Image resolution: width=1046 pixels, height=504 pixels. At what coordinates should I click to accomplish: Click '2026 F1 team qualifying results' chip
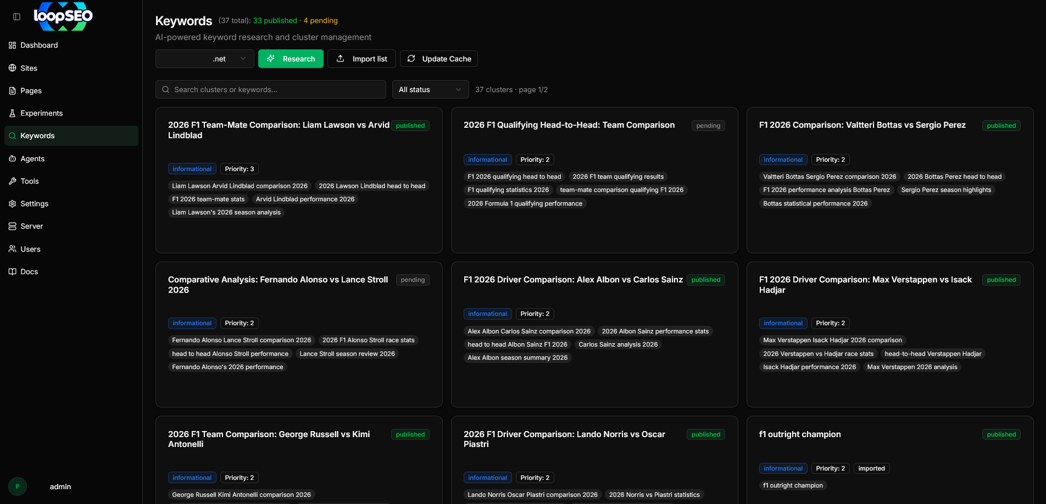618,177
